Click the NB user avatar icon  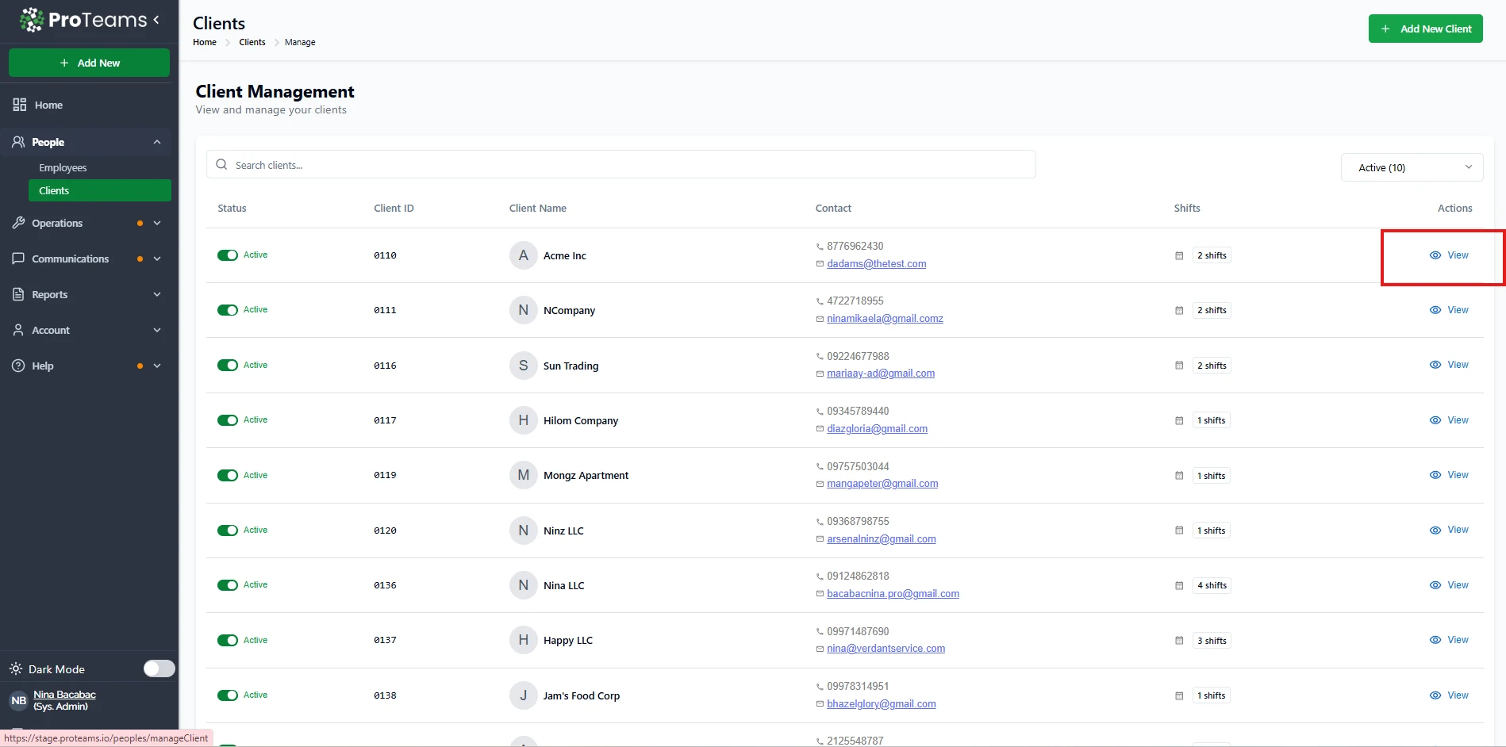tap(18, 700)
